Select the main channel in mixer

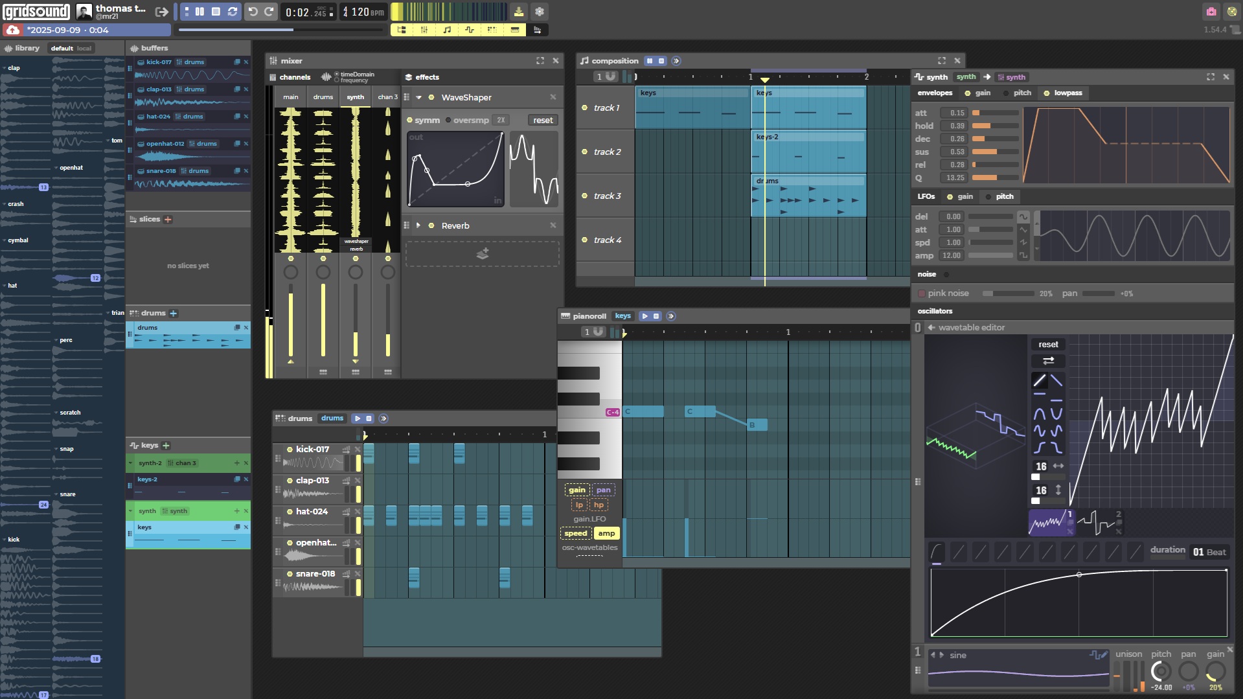(291, 97)
